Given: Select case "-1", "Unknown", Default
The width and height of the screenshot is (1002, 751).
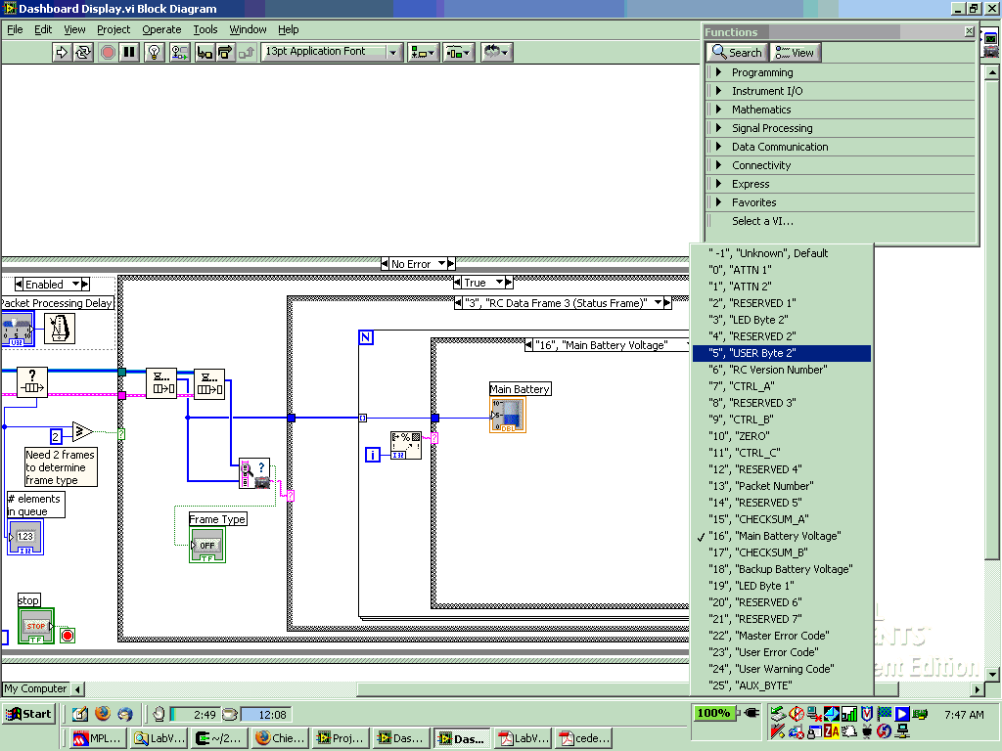Looking at the screenshot, I should 782,253.
